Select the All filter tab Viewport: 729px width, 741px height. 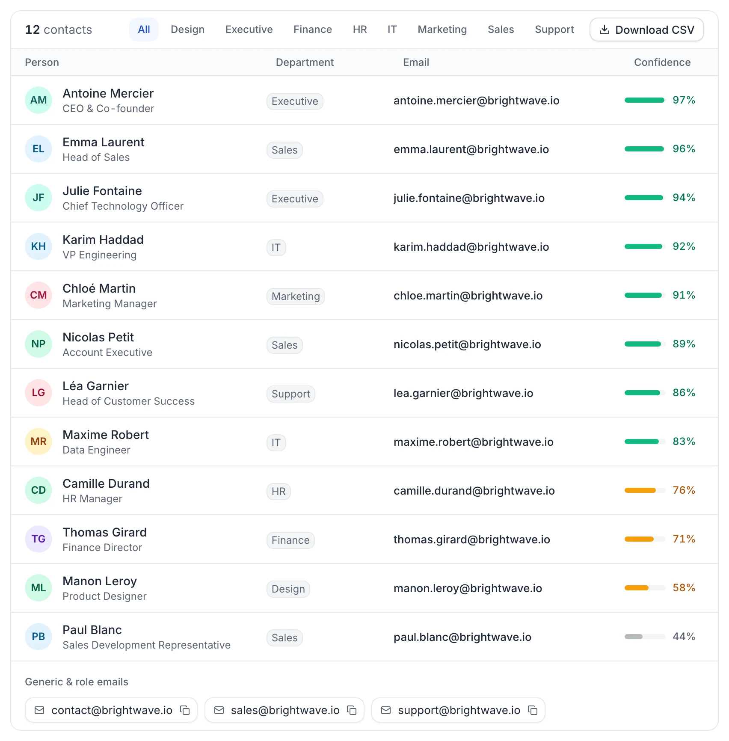144,30
